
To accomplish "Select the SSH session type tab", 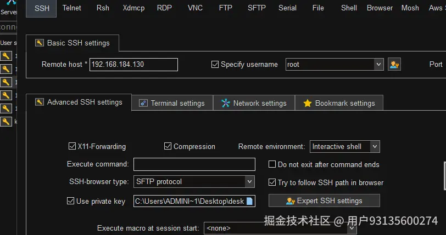I will (x=41, y=8).
